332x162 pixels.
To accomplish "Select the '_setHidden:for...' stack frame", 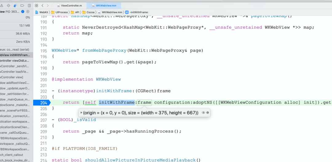I will pyautogui.click(x=16, y=94).
